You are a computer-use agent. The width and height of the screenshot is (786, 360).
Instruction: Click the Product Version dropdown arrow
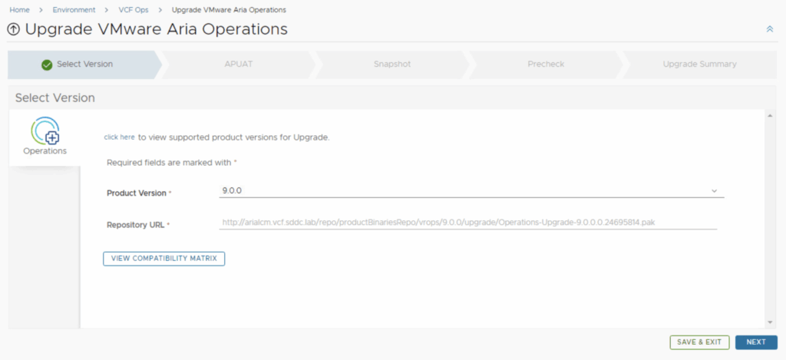point(714,190)
